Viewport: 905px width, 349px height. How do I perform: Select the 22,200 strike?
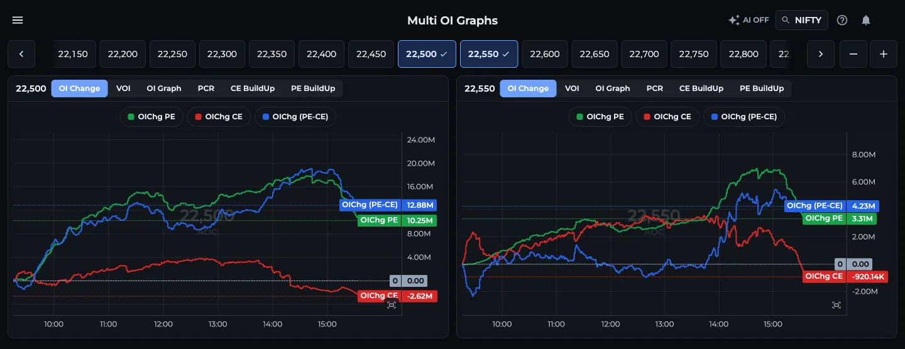[123, 54]
